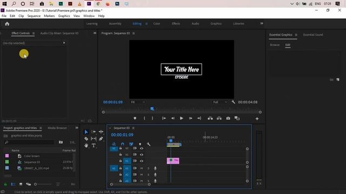
Task: Click the pink label swatch of Color brown
Action: (7, 156)
